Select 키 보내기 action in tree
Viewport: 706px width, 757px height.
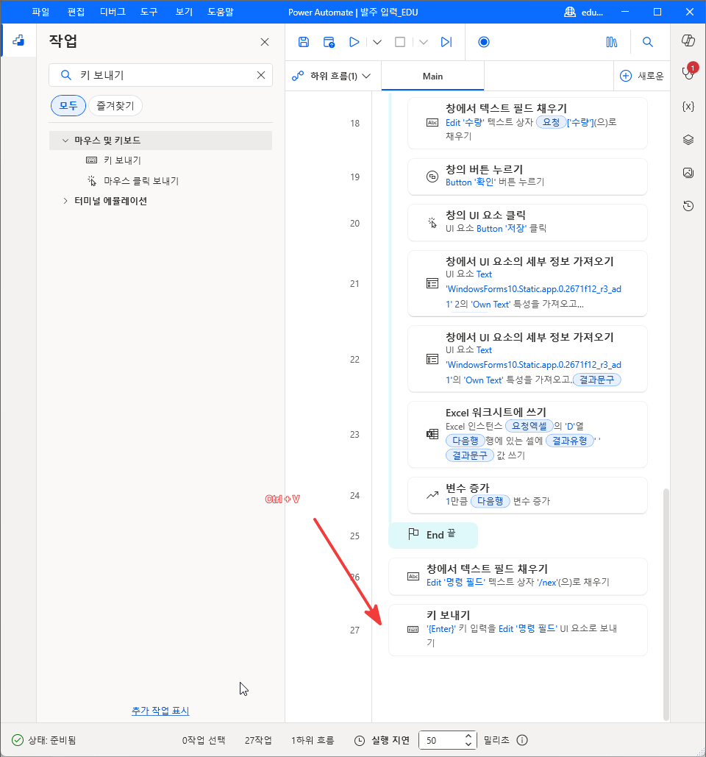click(122, 160)
